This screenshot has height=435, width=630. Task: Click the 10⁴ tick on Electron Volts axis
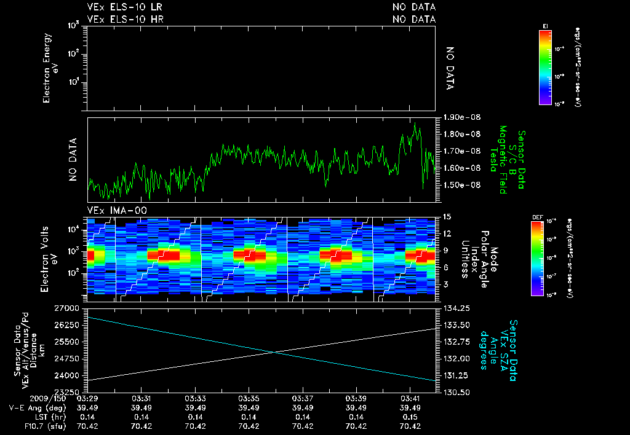pos(73,230)
